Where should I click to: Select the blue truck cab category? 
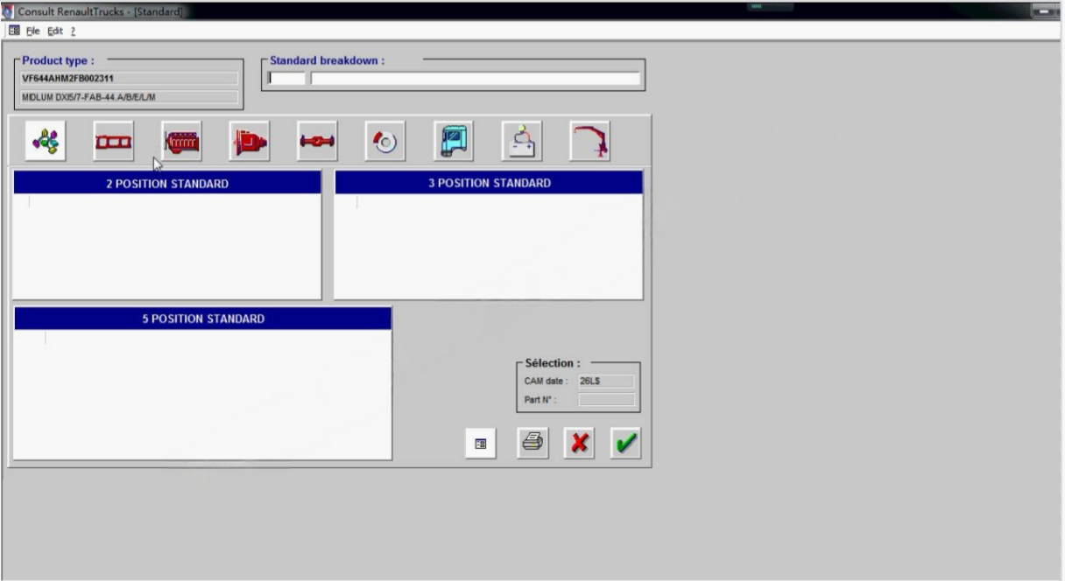[454, 142]
